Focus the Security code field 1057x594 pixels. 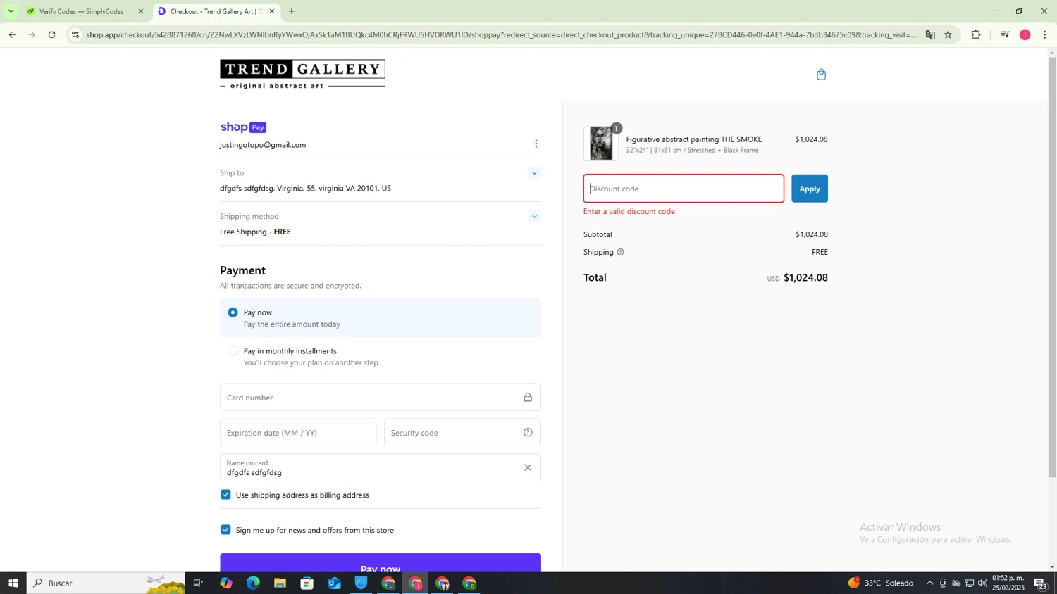(462, 433)
